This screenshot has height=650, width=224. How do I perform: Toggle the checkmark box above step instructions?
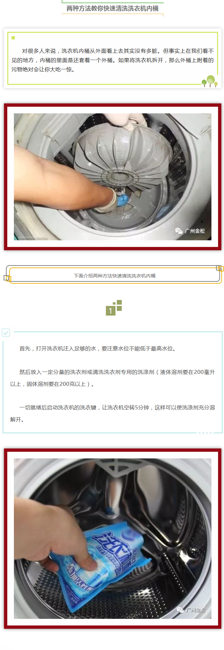tap(6, 332)
